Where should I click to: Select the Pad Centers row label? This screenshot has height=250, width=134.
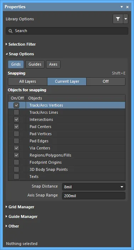(40, 127)
